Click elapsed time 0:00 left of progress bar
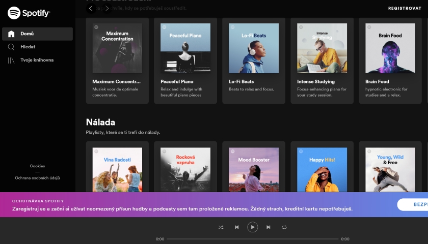 (x=160, y=239)
